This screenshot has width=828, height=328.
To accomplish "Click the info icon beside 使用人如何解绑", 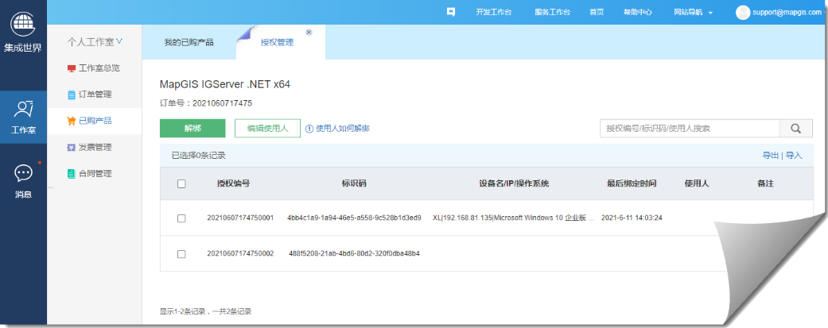I will click(x=309, y=129).
